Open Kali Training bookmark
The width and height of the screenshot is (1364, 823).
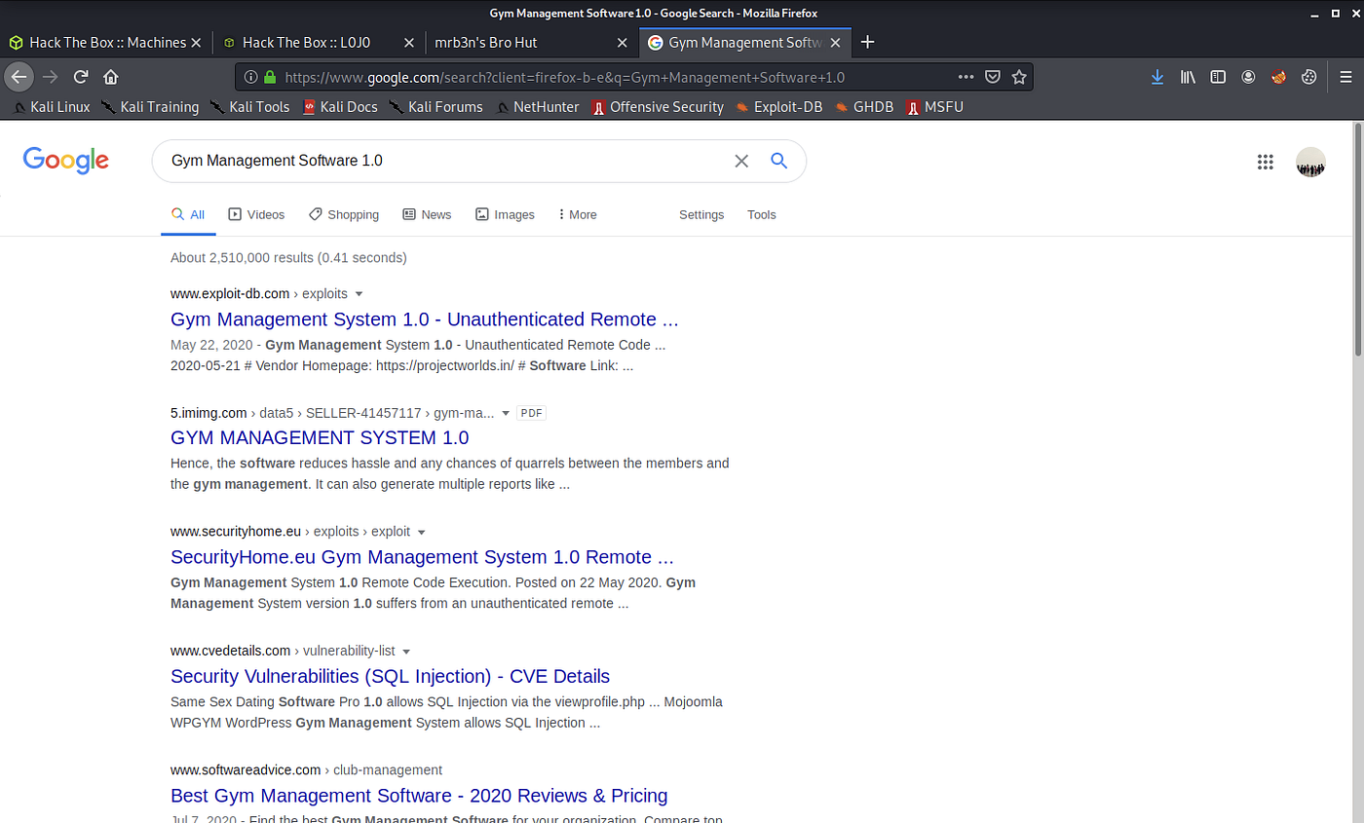[x=150, y=107]
